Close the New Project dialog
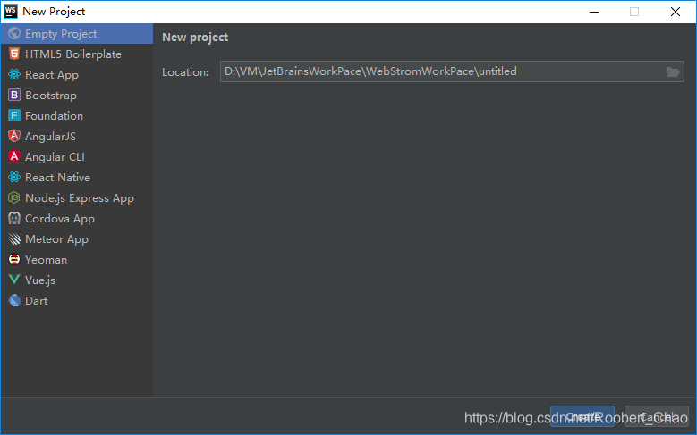The width and height of the screenshot is (697, 435). (x=676, y=12)
